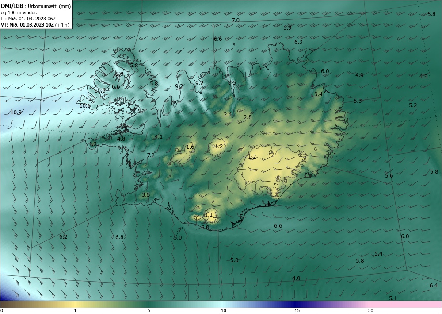Click the 7.2 value in west Iceland
This screenshot has width=442, height=314.
[x=151, y=155]
